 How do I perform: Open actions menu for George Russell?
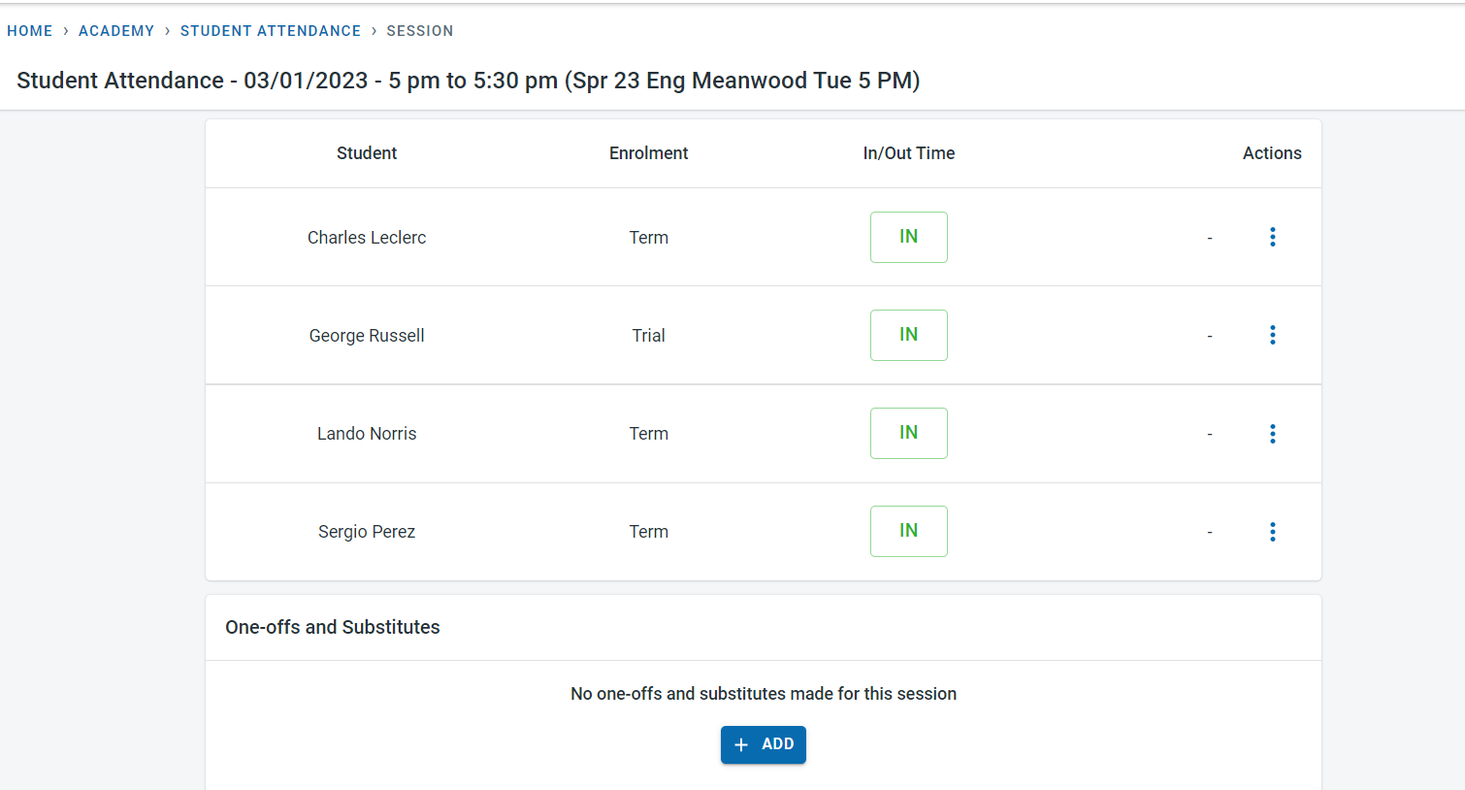coord(1272,335)
